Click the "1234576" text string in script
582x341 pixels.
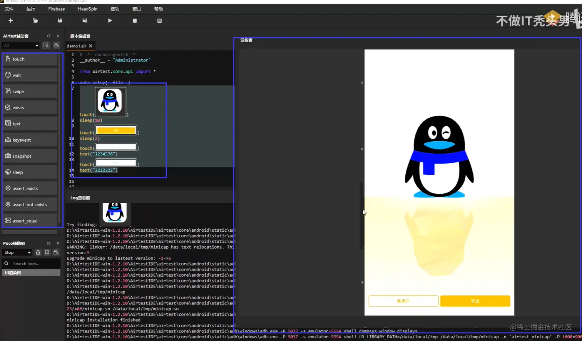pos(105,154)
